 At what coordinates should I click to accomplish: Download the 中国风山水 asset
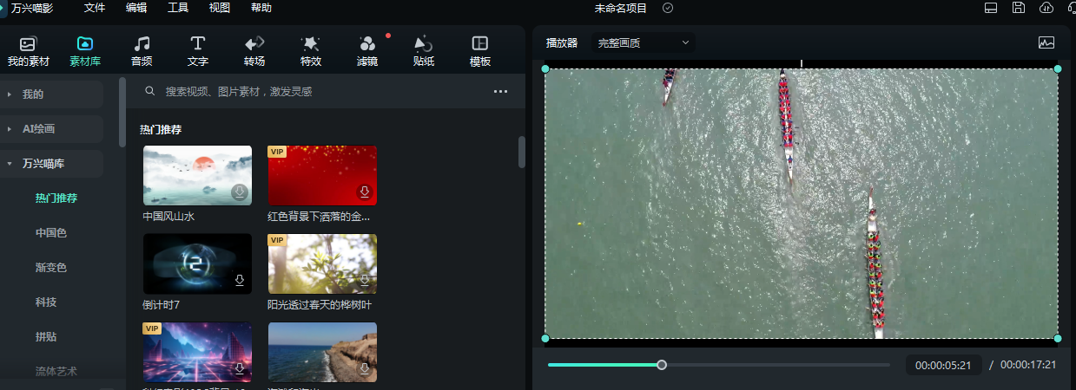coord(240,192)
